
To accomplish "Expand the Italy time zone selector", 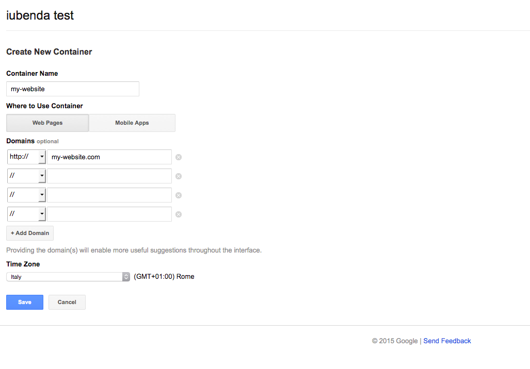I will click(68, 277).
